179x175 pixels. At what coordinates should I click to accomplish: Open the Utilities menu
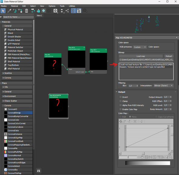[72, 6]
